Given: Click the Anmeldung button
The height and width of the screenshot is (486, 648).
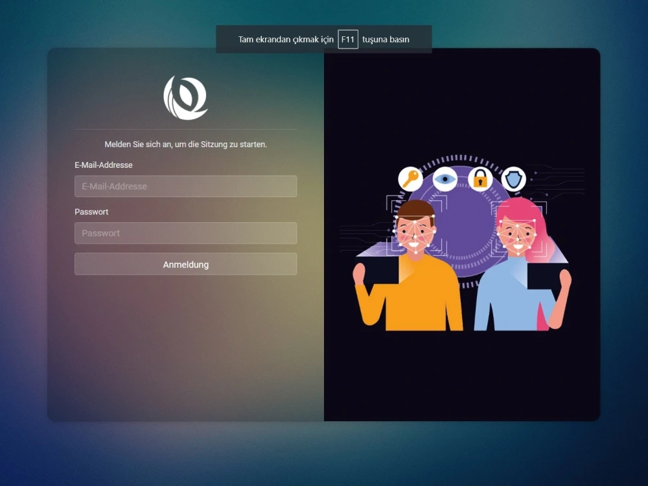Looking at the screenshot, I should point(185,264).
